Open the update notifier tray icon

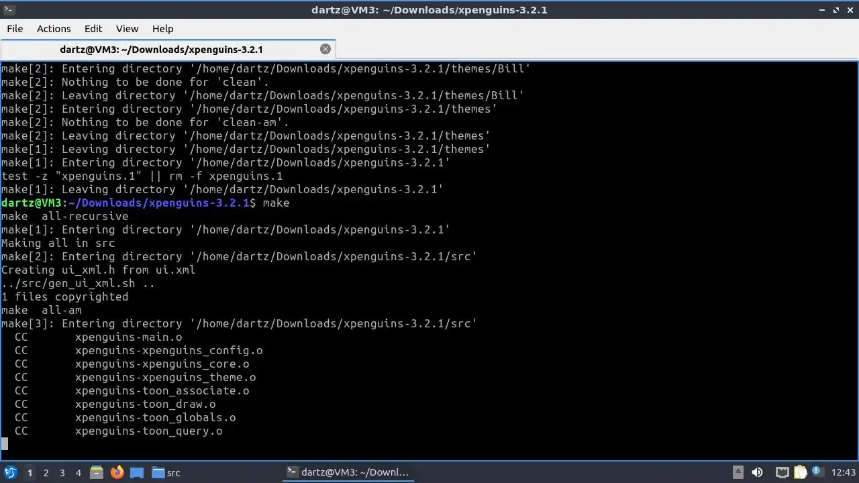(x=817, y=472)
